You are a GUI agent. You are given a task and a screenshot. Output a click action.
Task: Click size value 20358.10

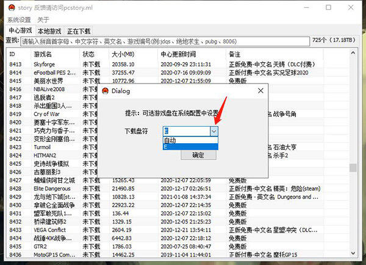[123, 65]
